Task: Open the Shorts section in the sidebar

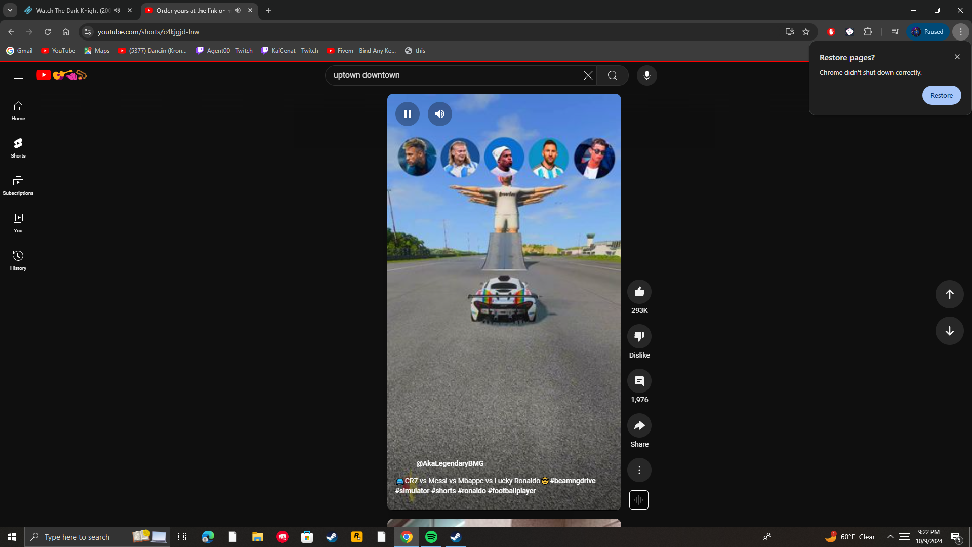Action: 18,147
